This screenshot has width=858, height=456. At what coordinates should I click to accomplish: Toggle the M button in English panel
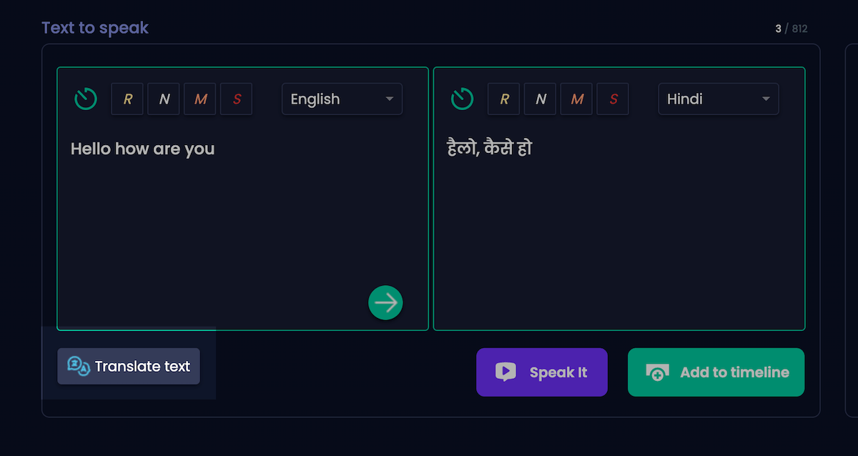pyautogui.click(x=200, y=99)
